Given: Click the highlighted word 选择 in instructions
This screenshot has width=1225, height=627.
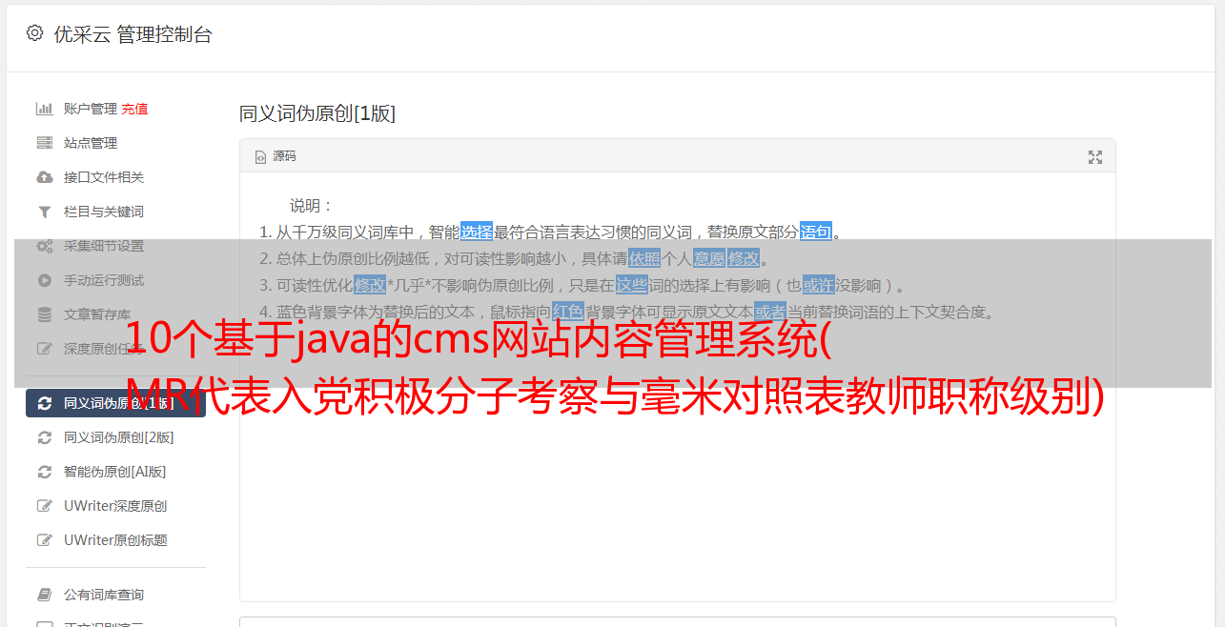Looking at the screenshot, I should [x=477, y=232].
